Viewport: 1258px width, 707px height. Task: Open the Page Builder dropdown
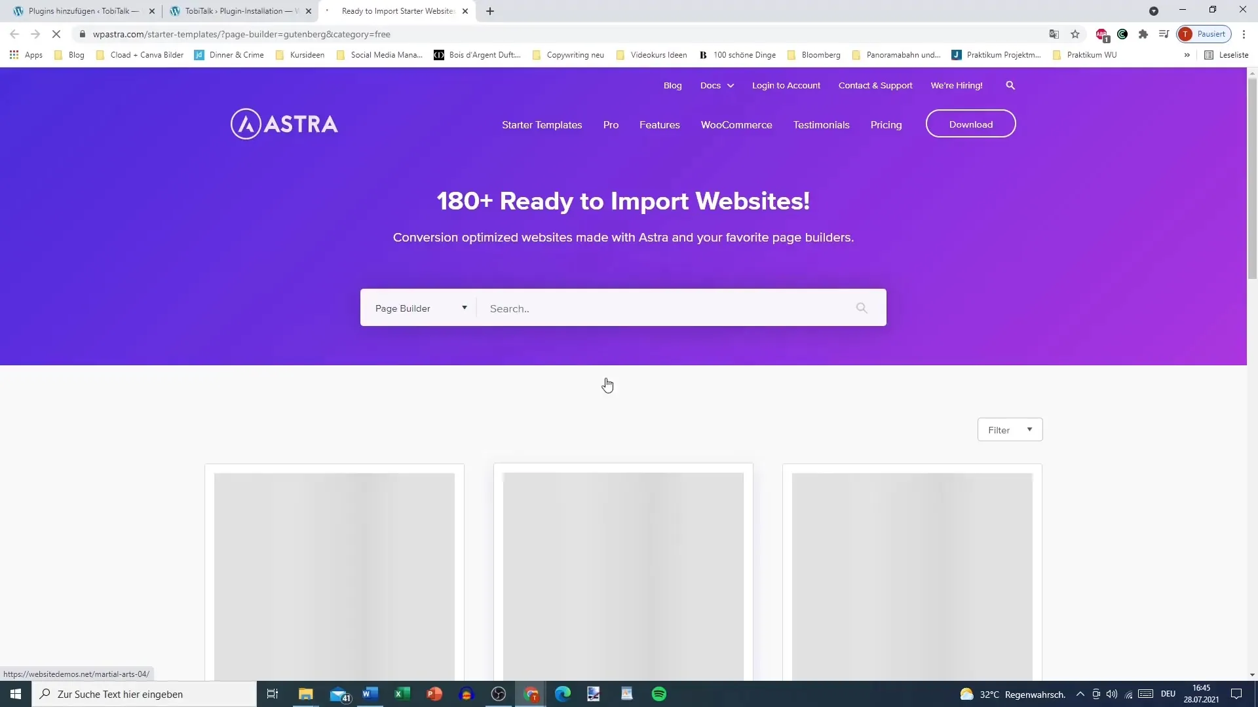420,308
